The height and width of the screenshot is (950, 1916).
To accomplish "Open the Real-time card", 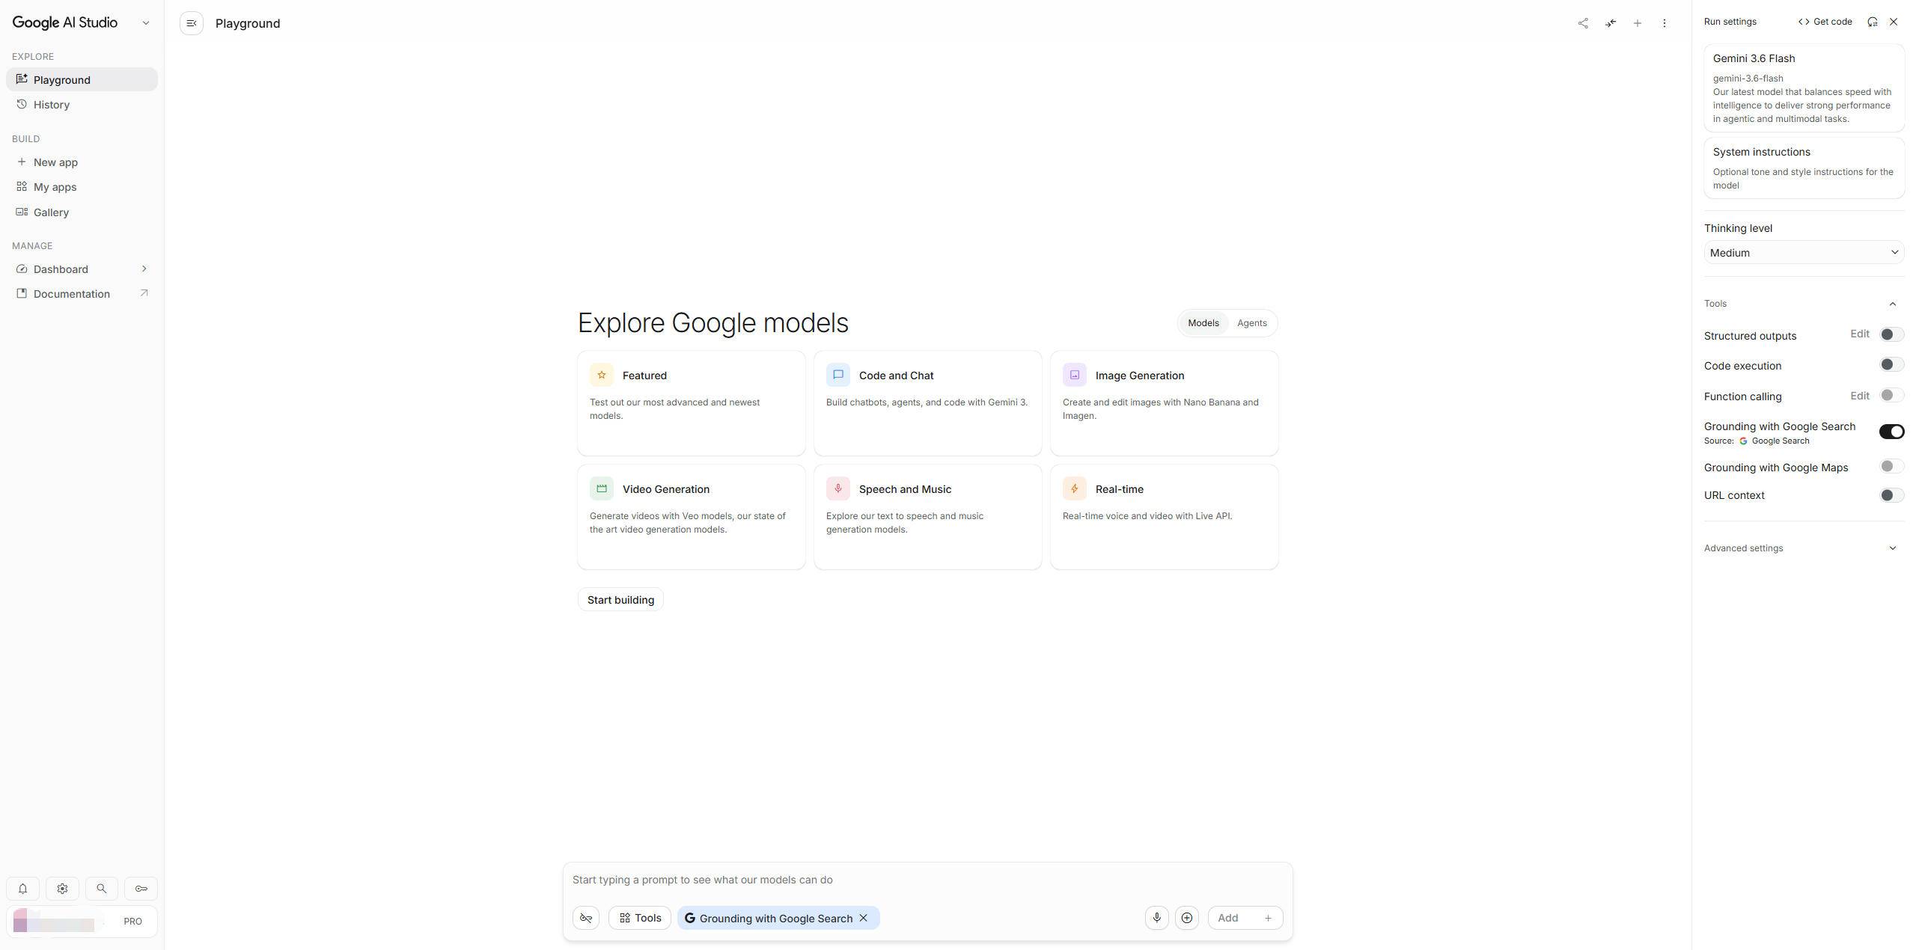I will [x=1164, y=517].
